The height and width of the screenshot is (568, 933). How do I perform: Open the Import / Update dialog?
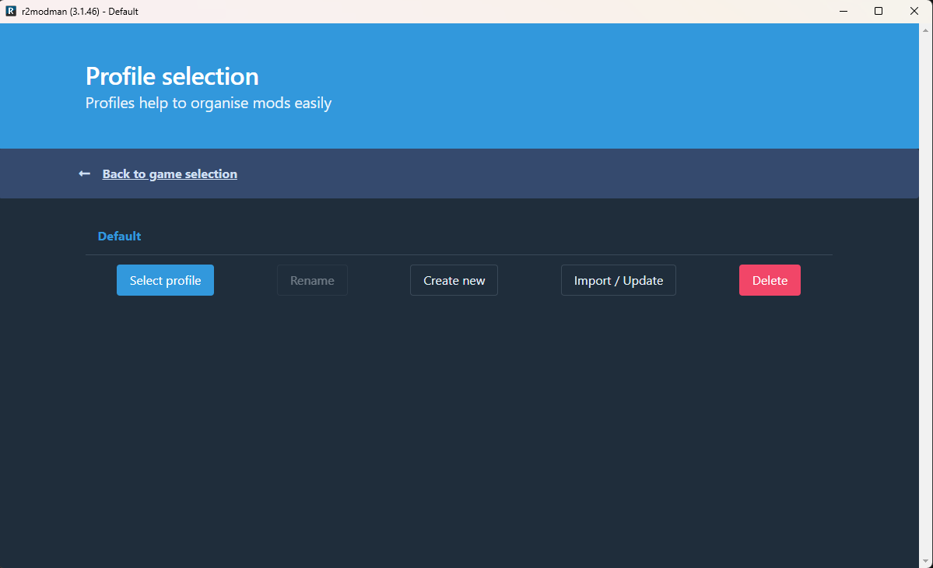click(x=618, y=279)
